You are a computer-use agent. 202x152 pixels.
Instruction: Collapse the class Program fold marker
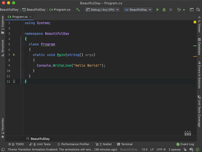(23, 44)
